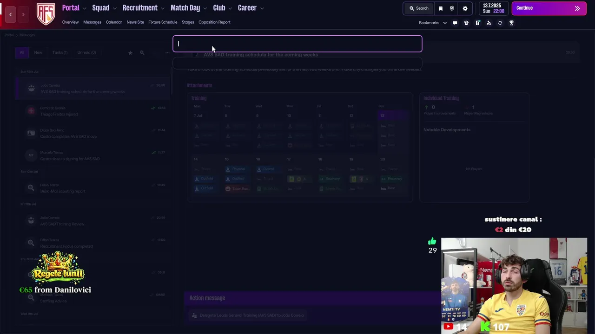Expand the Portal menu chevron
This screenshot has height=334, width=595.
(84, 8)
